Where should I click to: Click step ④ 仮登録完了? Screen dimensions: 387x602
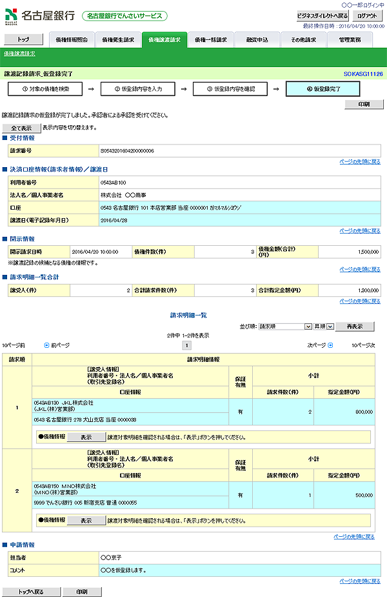pyautogui.click(x=323, y=89)
